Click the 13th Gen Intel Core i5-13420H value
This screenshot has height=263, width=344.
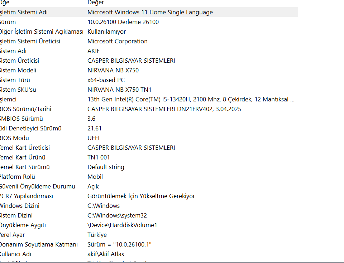coord(191,99)
